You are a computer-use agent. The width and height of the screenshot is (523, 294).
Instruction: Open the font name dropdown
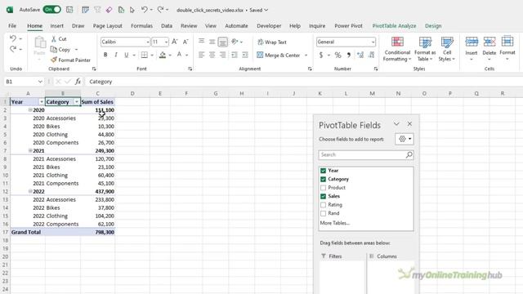point(148,42)
